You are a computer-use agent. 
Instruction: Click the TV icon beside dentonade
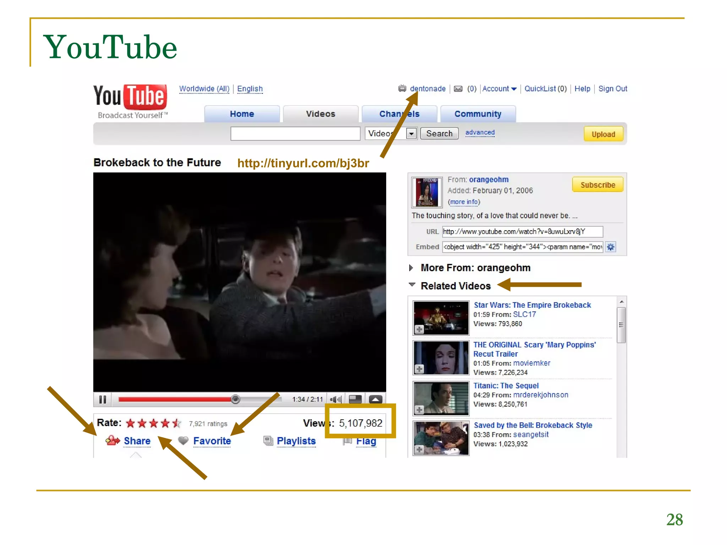pyautogui.click(x=402, y=88)
